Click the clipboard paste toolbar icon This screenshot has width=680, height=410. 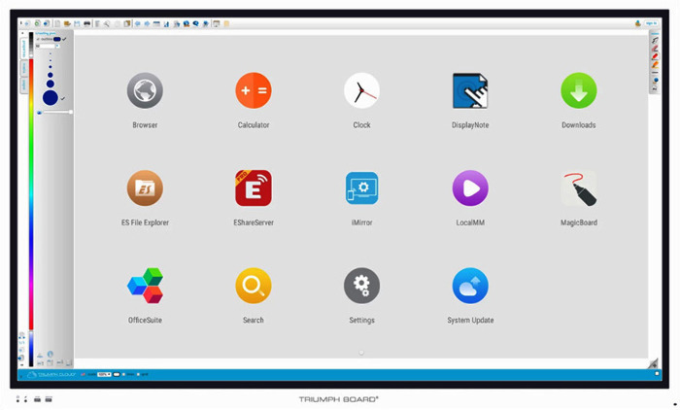126,23
